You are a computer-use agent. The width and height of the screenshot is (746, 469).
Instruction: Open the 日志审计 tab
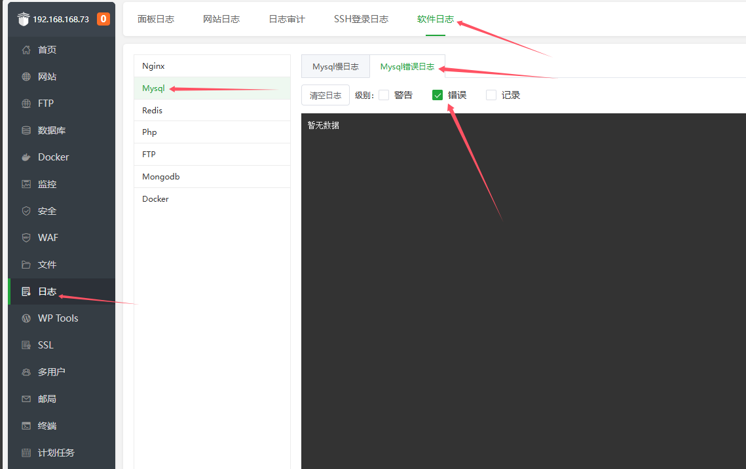(x=287, y=19)
